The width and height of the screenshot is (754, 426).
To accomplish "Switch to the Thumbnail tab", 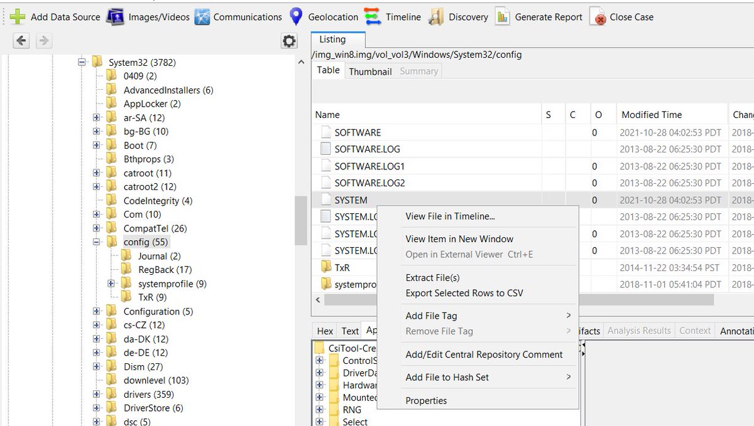I will 370,72.
